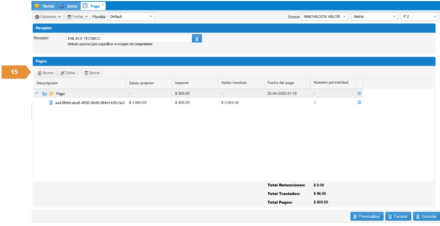Click the Descripción column header
Viewport: 440px width, 226px height.
coord(80,83)
